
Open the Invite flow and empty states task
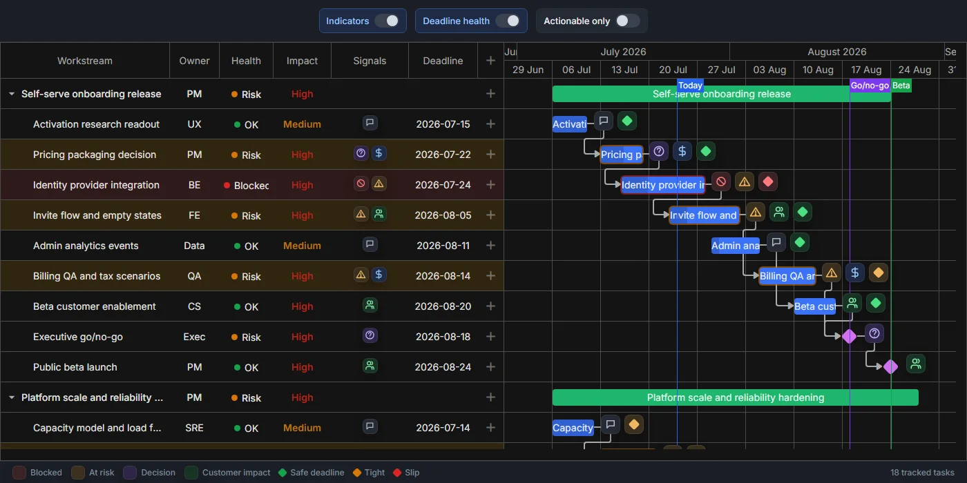point(97,215)
